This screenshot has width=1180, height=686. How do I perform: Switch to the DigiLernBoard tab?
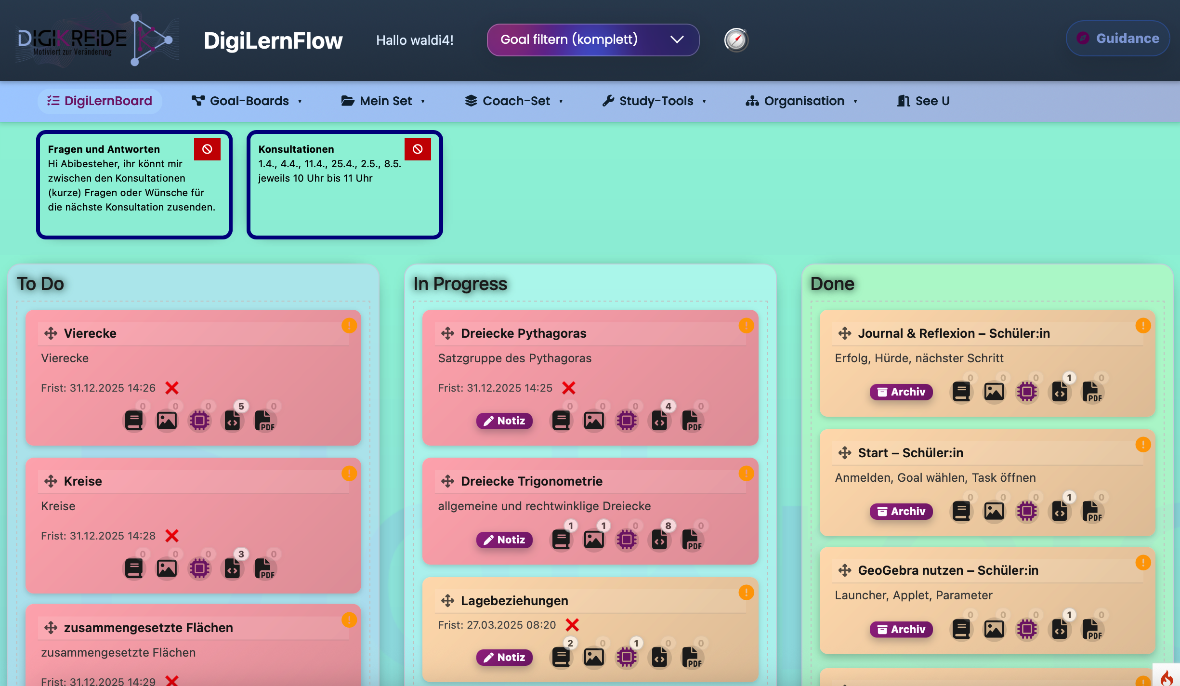[100, 101]
